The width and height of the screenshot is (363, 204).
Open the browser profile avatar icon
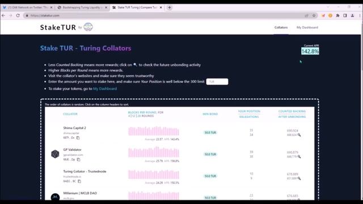click(x=352, y=15)
